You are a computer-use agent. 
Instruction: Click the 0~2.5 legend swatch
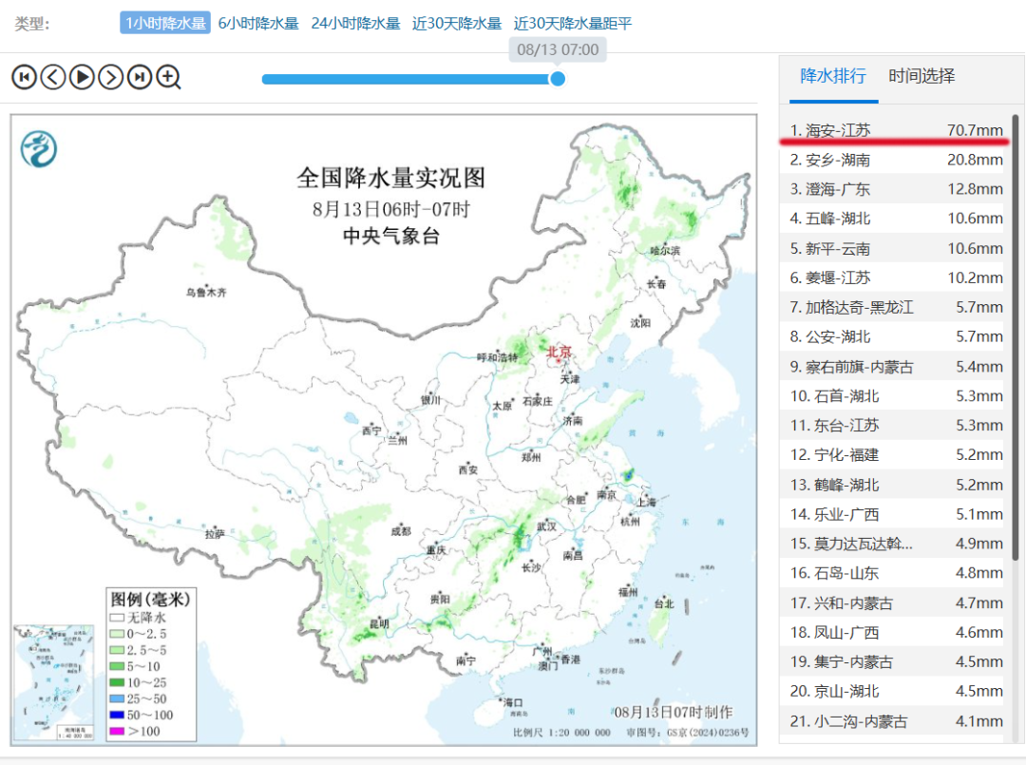(x=117, y=634)
